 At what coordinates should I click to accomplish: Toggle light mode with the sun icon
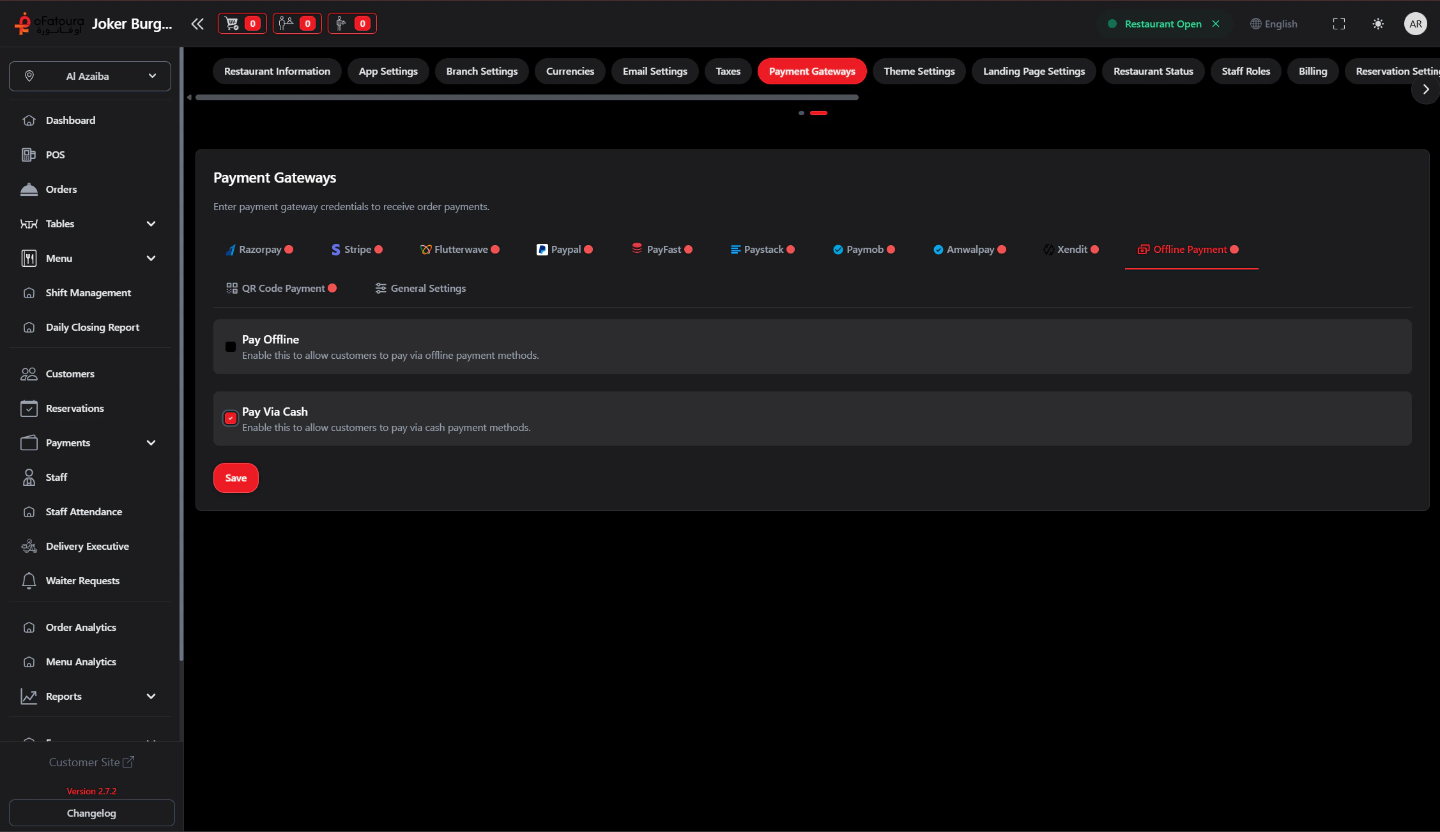tap(1378, 24)
